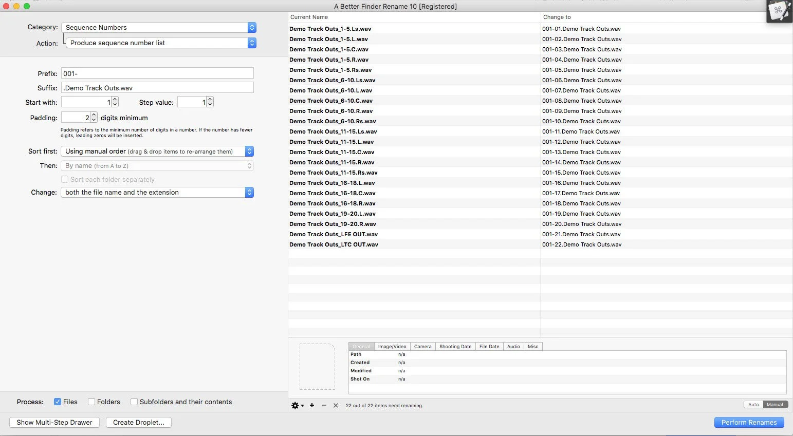The height and width of the screenshot is (436, 793).
Task: Select row Demo Track Outs_1-5.C.wav
Action: coord(414,49)
